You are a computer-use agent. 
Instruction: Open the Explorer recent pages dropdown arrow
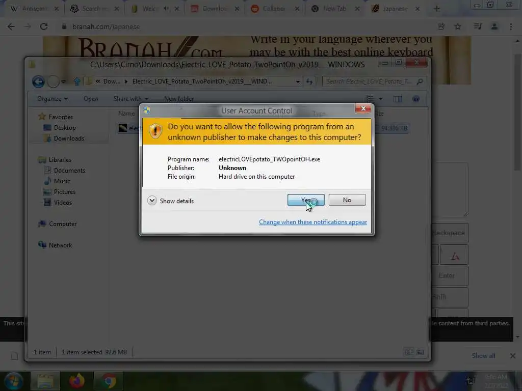point(64,81)
